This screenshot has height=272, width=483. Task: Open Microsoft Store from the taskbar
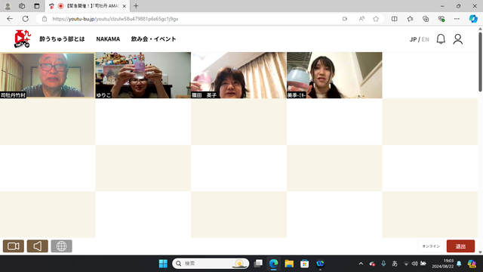(x=305, y=264)
